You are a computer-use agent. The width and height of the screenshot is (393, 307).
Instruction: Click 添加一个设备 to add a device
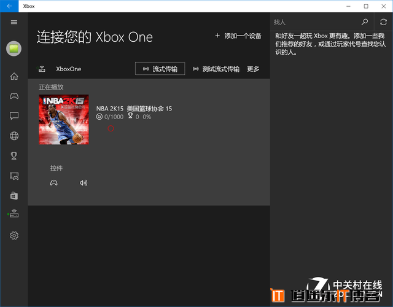click(238, 36)
